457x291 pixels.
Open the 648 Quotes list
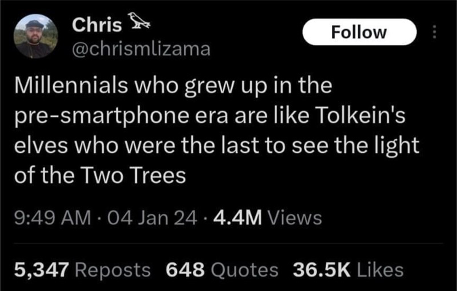point(222,270)
